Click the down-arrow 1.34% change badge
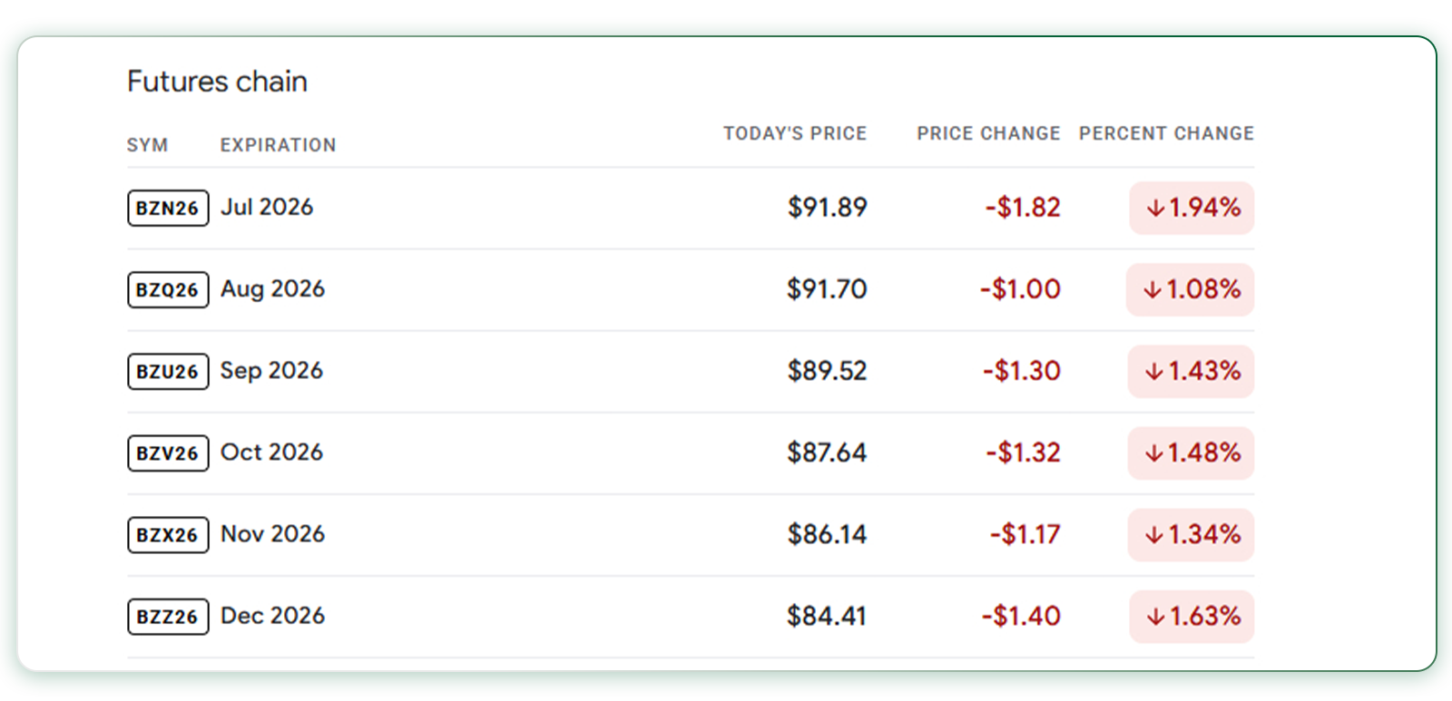 pyautogui.click(x=1191, y=534)
